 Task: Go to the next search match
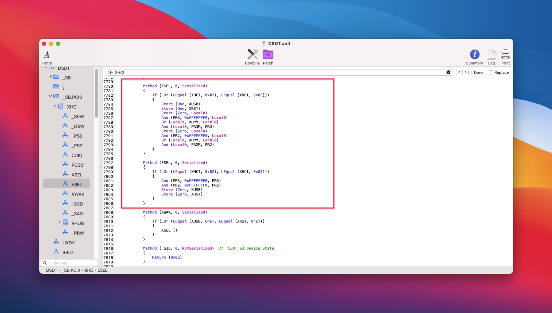pyautogui.click(x=466, y=72)
